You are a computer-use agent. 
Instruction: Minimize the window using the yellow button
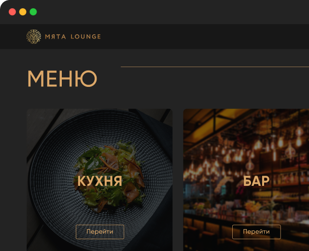(23, 12)
